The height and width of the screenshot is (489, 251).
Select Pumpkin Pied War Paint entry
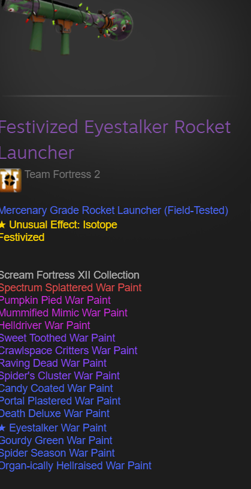56,300
